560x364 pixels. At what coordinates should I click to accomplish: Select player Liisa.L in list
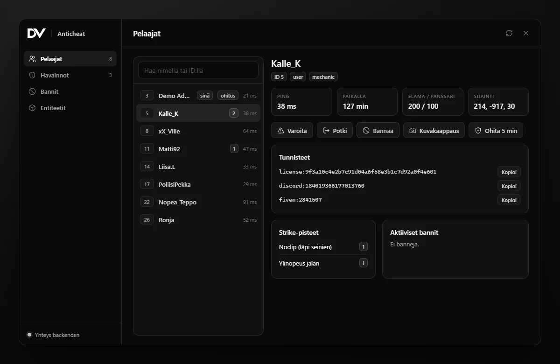tap(198, 167)
